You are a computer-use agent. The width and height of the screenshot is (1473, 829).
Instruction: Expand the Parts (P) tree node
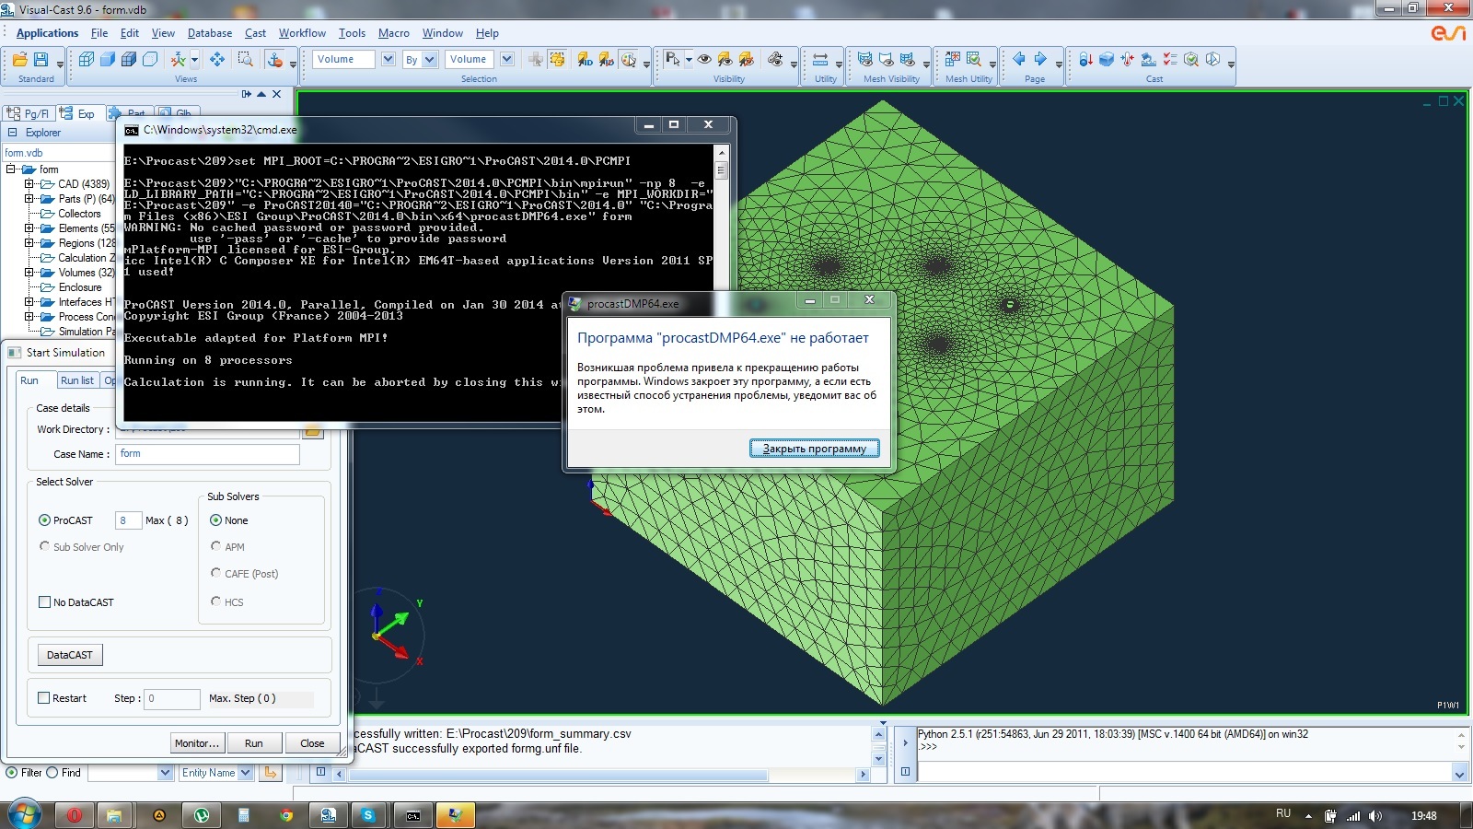tap(29, 199)
